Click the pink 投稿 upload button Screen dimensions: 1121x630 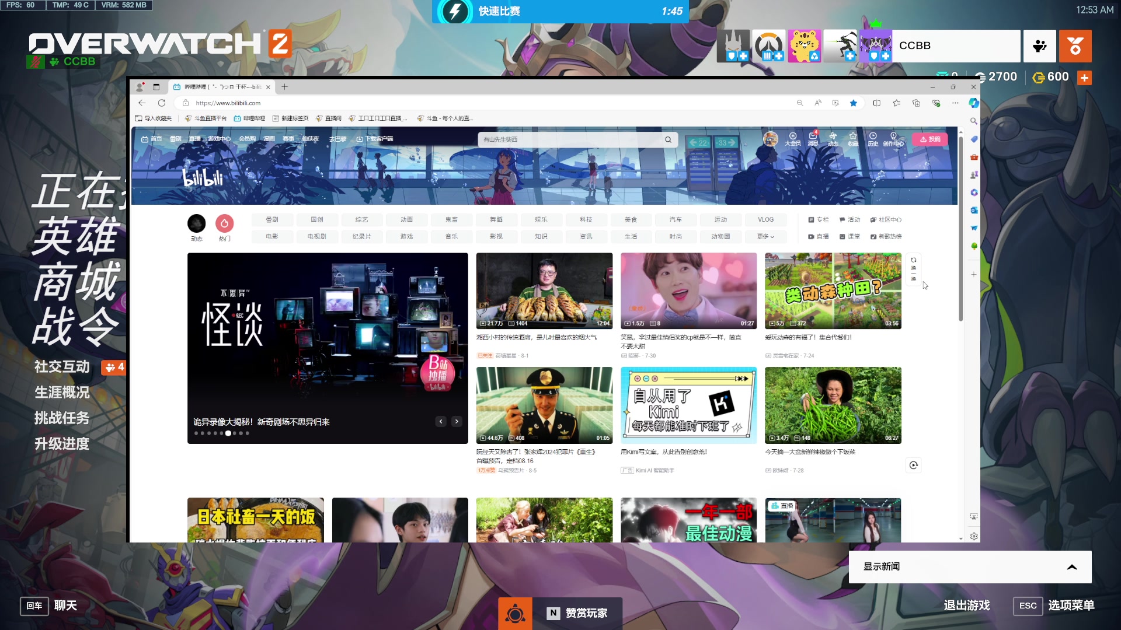coord(929,139)
